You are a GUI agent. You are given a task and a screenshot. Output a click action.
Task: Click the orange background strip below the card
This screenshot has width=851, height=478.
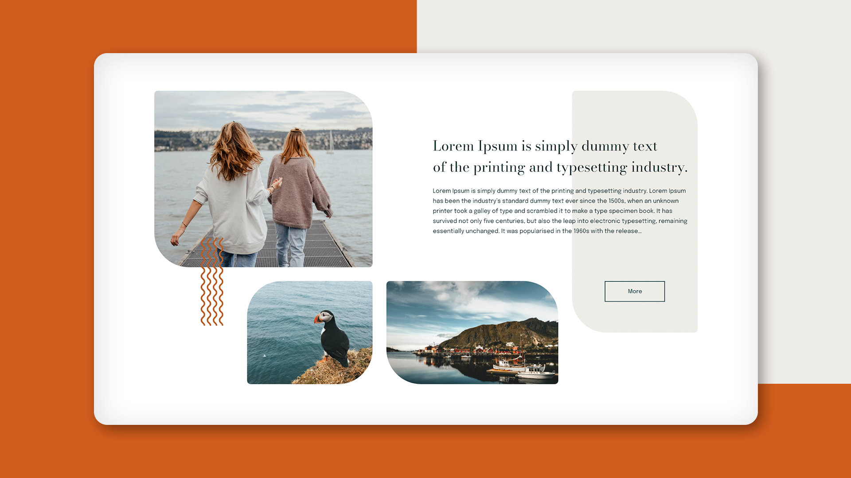click(425, 451)
